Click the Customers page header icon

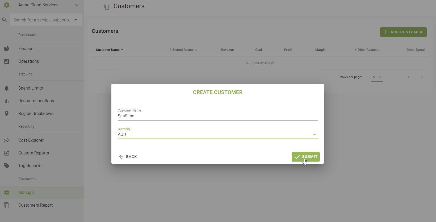click(x=107, y=7)
